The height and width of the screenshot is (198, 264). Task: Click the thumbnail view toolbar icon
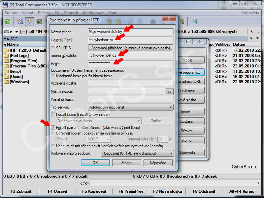39,21
